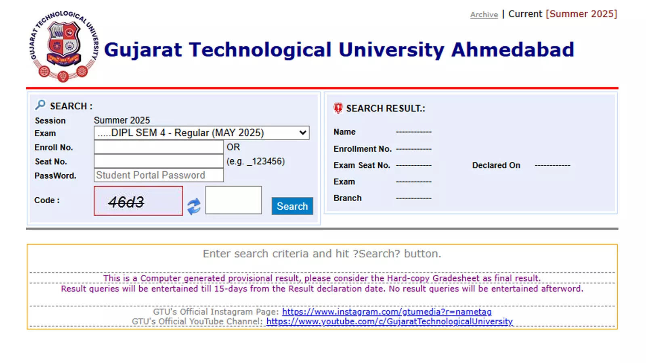Click the 'Code :' label
The image size is (646, 363).
pos(47,200)
